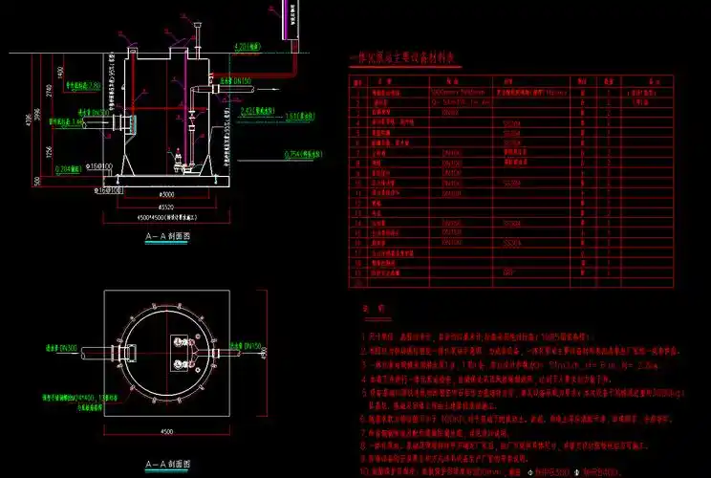Select the twin pump block in plan view

[179, 351]
